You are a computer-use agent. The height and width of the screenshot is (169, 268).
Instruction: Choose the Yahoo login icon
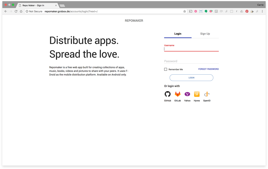coord(187,94)
